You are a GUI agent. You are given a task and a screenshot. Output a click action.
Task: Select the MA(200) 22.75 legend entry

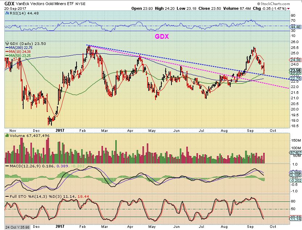tap(19, 47)
